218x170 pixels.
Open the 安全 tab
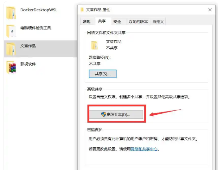pos(119,21)
